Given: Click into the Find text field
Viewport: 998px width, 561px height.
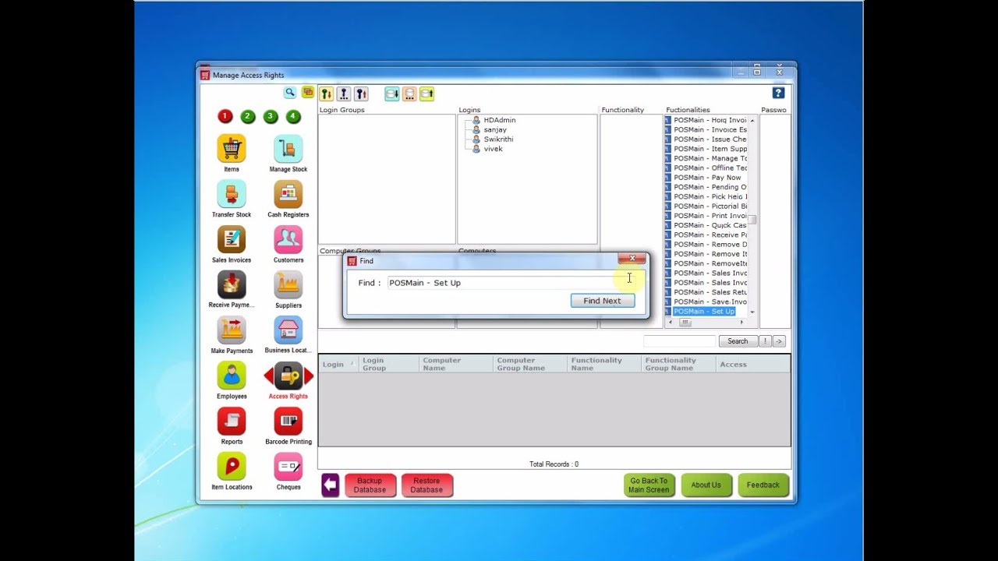Looking at the screenshot, I should [x=510, y=283].
